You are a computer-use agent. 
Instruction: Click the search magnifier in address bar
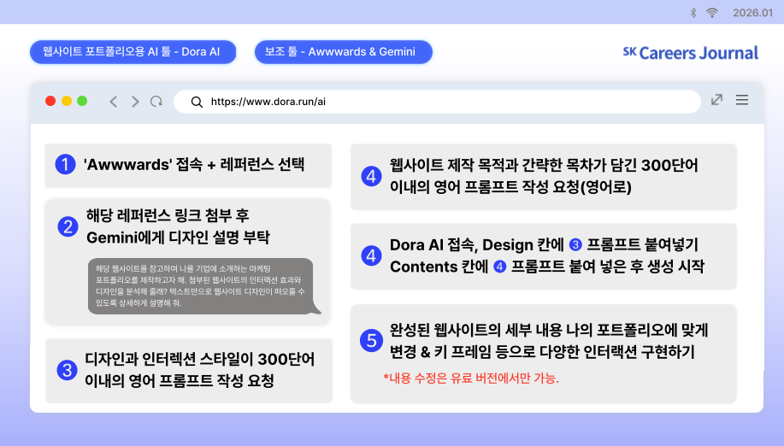[197, 102]
